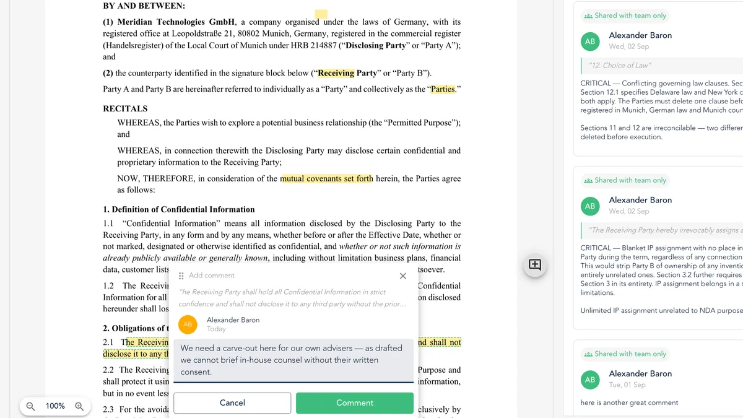
Task: Click 'Shared with team only' on second comment
Action: tap(625, 180)
